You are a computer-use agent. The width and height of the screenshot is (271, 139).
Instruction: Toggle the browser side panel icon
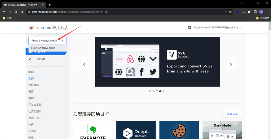[255, 12]
